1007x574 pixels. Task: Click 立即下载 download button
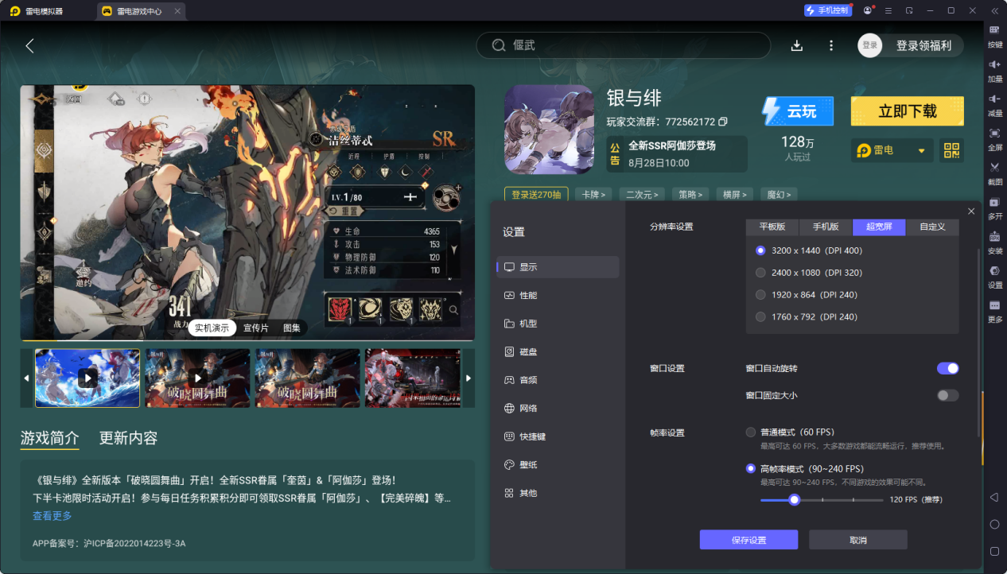point(908,111)
